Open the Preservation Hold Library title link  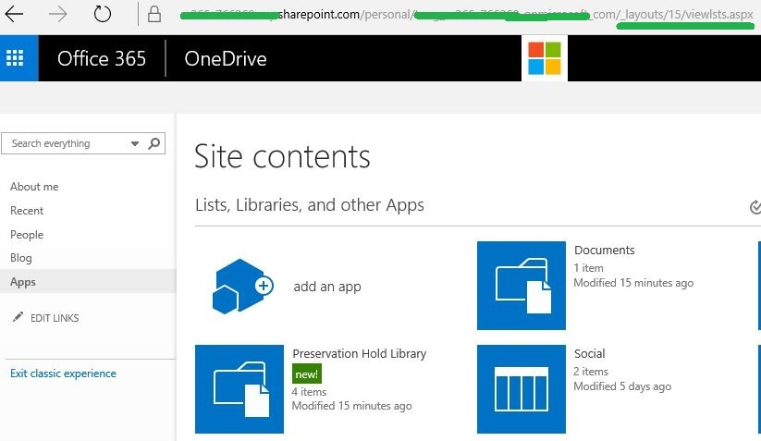[359, 354]
